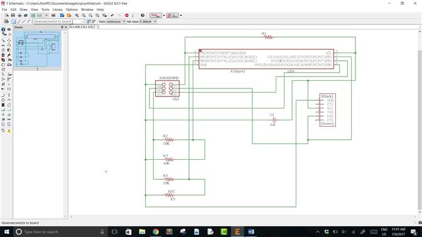Open the File menu
This screenshot has height=237, width=422.
(x=4, y=9)
